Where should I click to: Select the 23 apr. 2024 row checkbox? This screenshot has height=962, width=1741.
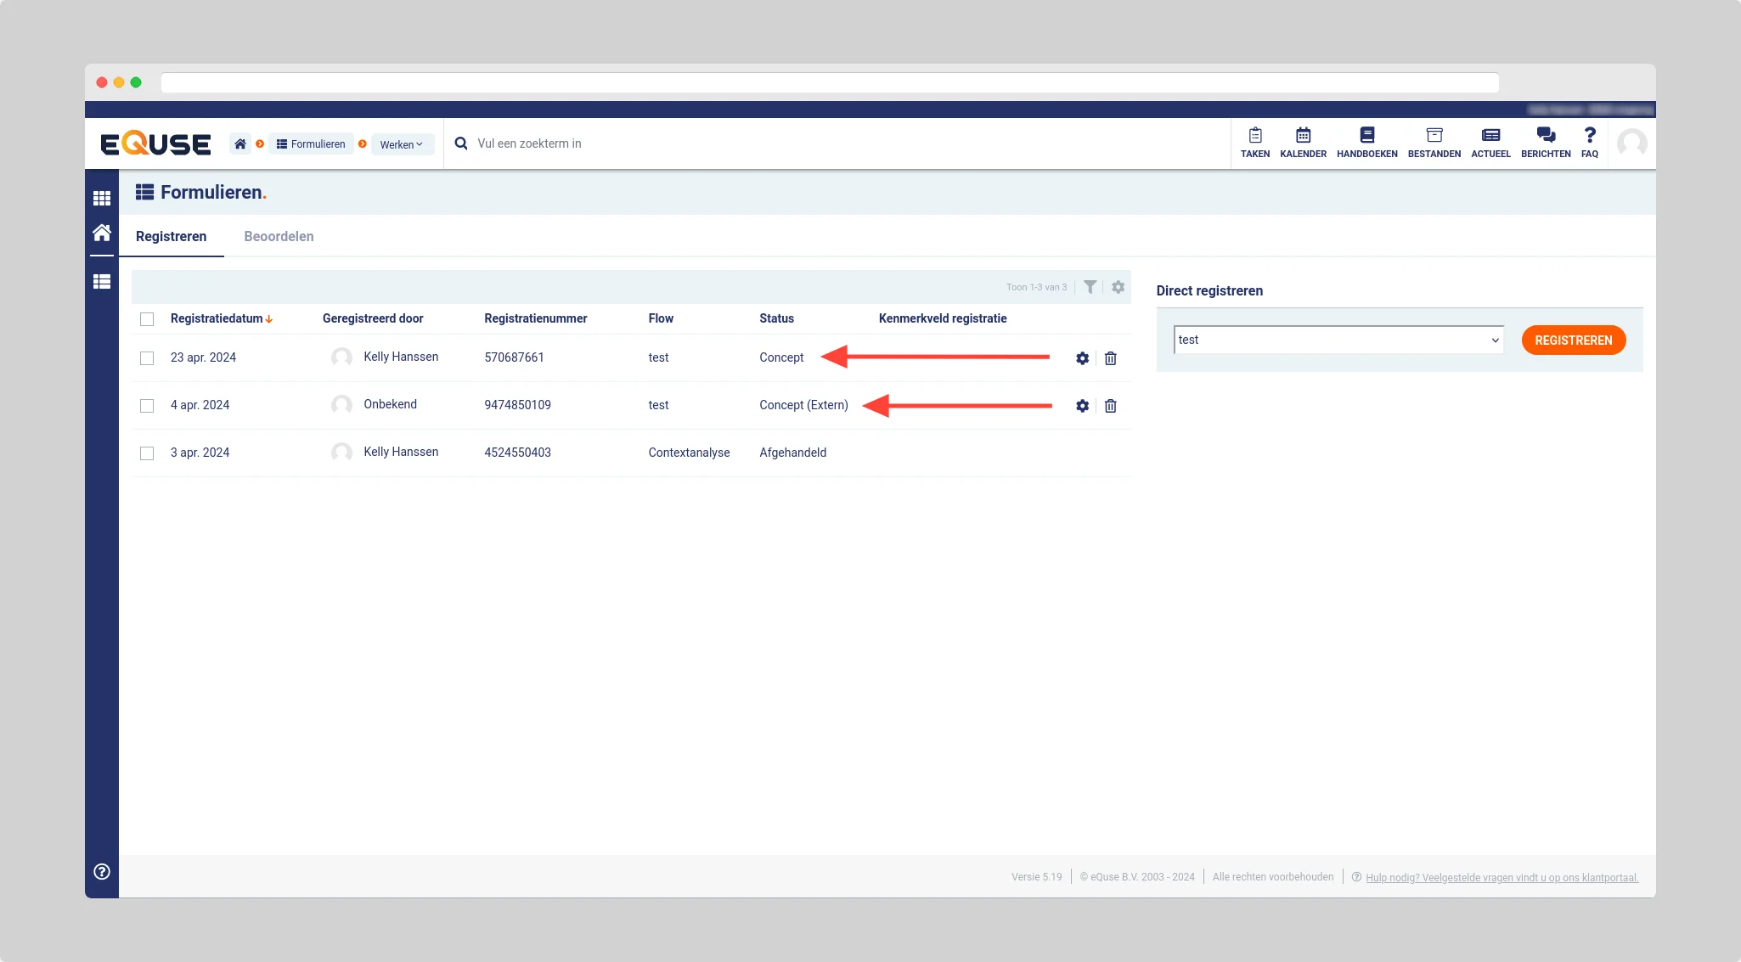click(147, 358)
